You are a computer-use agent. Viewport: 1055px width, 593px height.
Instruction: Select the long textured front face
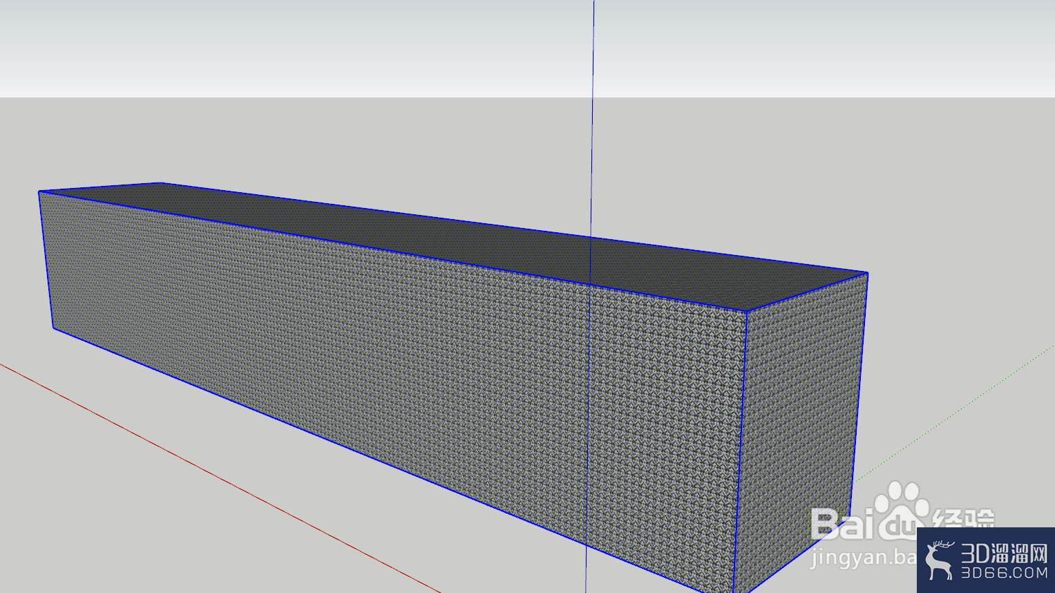(x=387, y=366)
